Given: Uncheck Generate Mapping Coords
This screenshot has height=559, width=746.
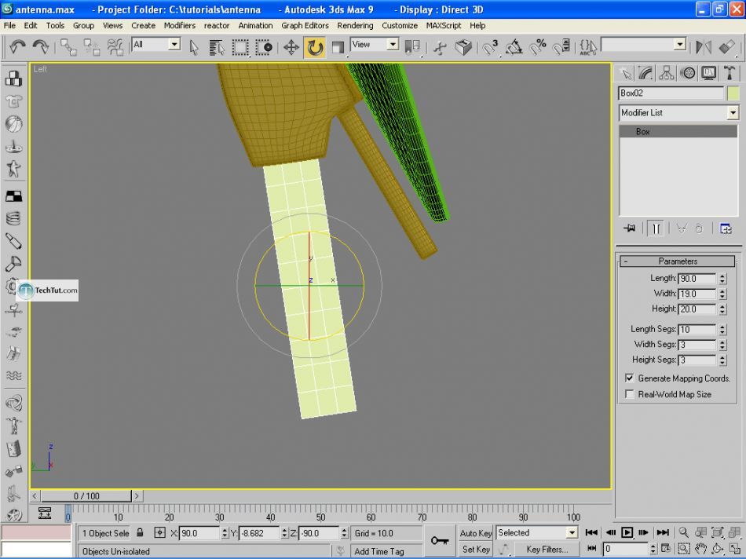Looking at the screenshot, I should coord(630,378).
